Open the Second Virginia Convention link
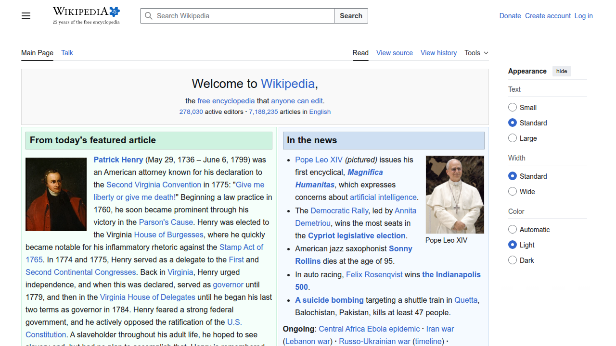Viewport: 616px width, 346px height. coord(154,185)
